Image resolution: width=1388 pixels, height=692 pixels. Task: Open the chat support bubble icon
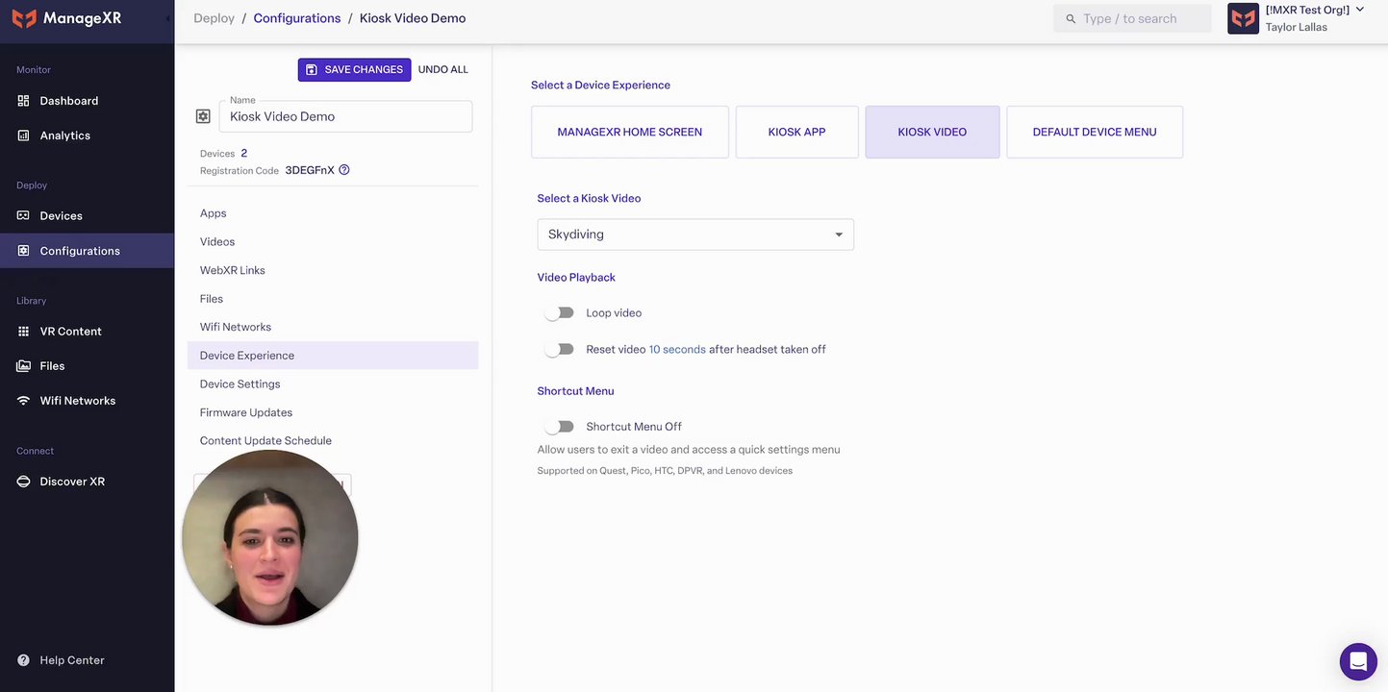click(x=1357, y=661)
